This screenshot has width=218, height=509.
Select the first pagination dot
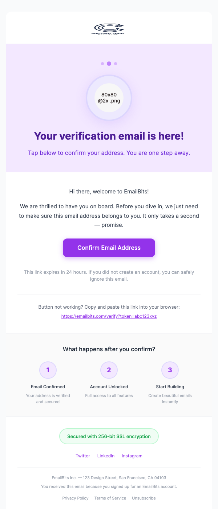point(102,63)
